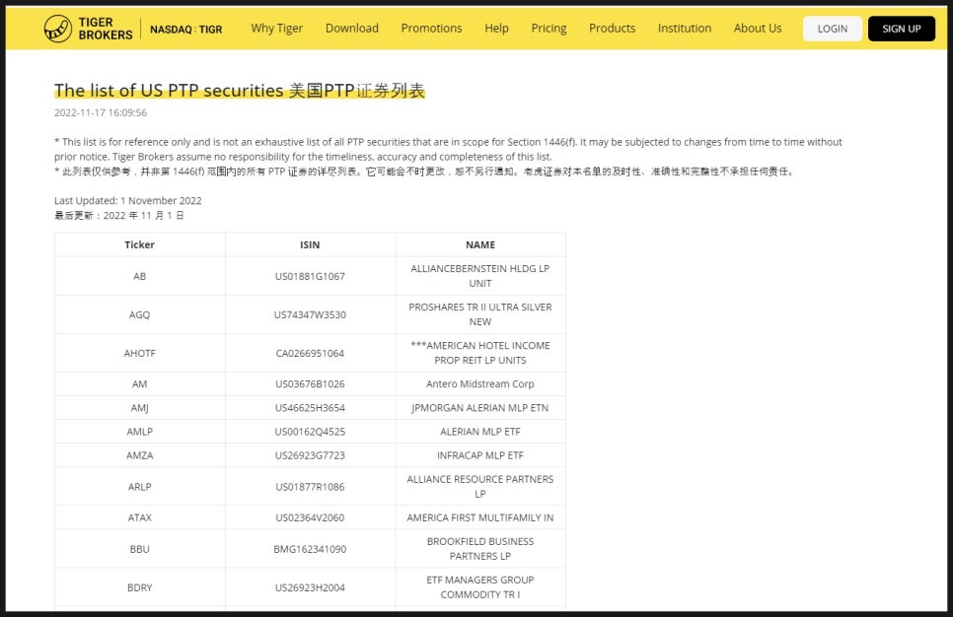Select ISIN US03676B1026
Viewport: 953px width, 617px height.
pyautogui.click(x=310, y=383)
